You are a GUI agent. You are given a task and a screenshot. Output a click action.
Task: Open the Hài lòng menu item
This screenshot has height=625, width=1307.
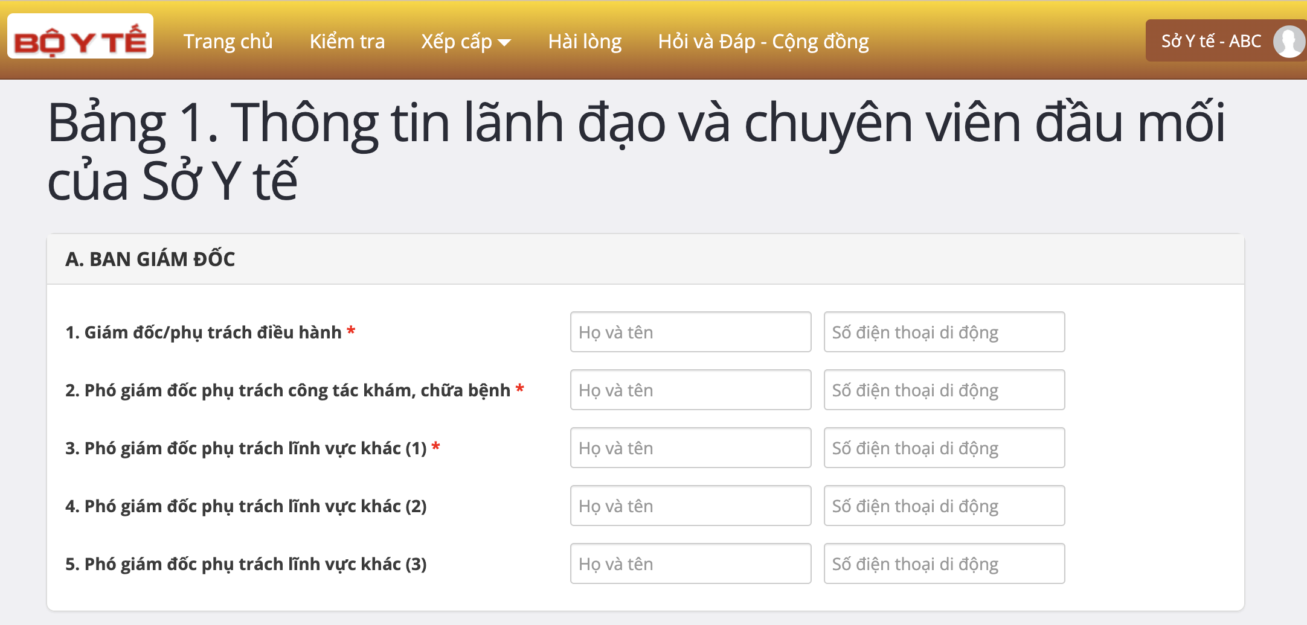tap(585, 41)
